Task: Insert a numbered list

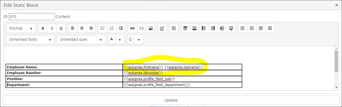Action: tap(112, 28)
